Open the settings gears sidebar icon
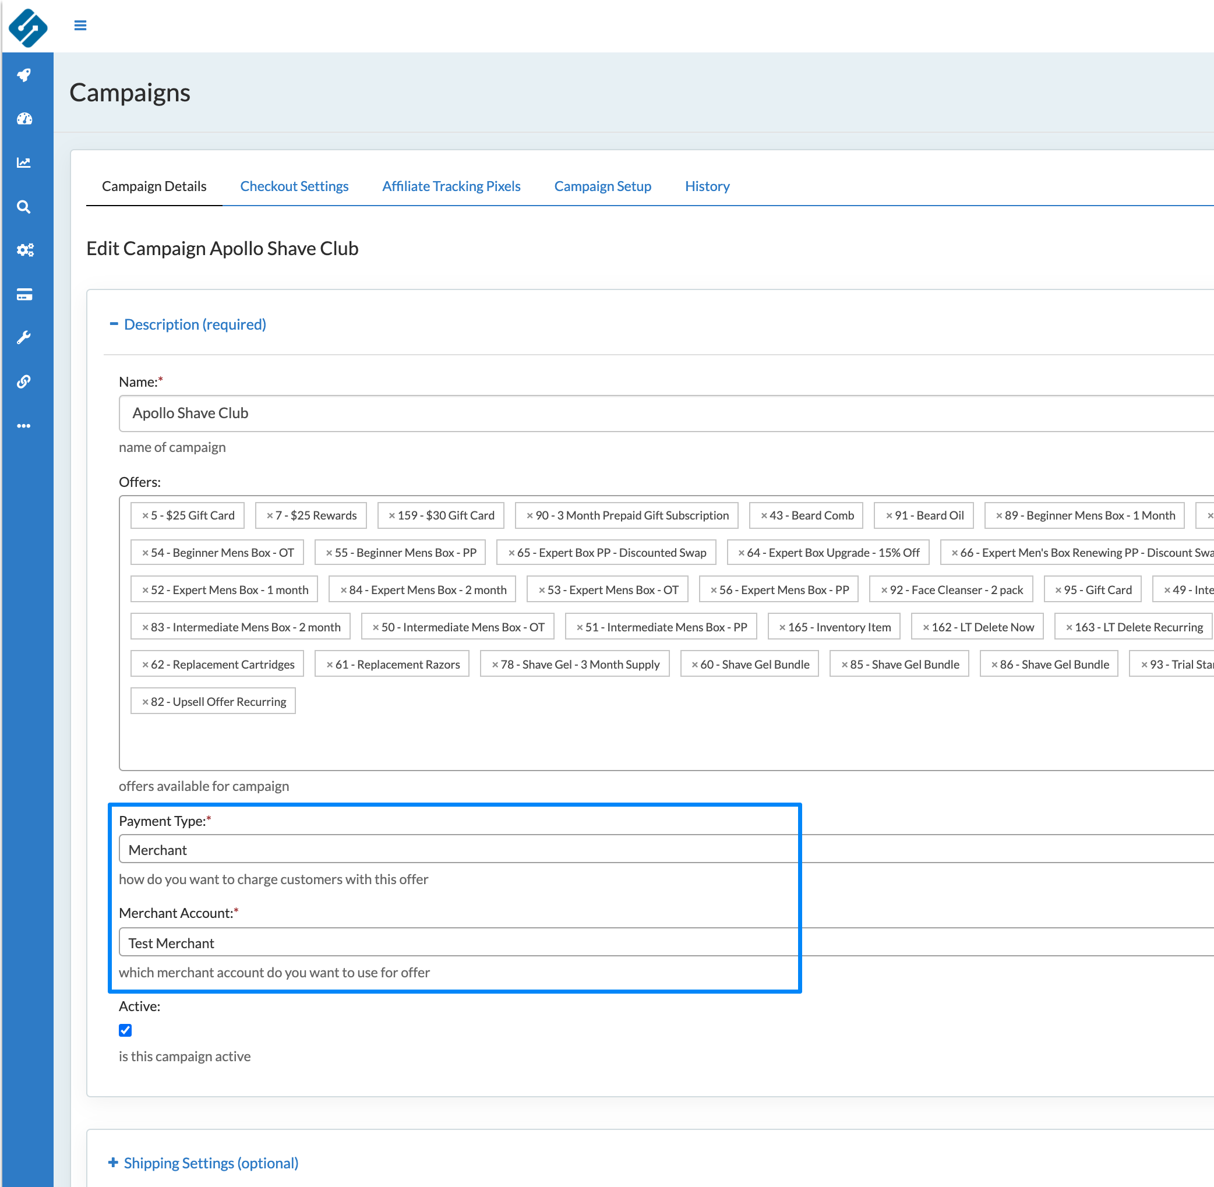 pyautogui.click(x=24, y=250)
